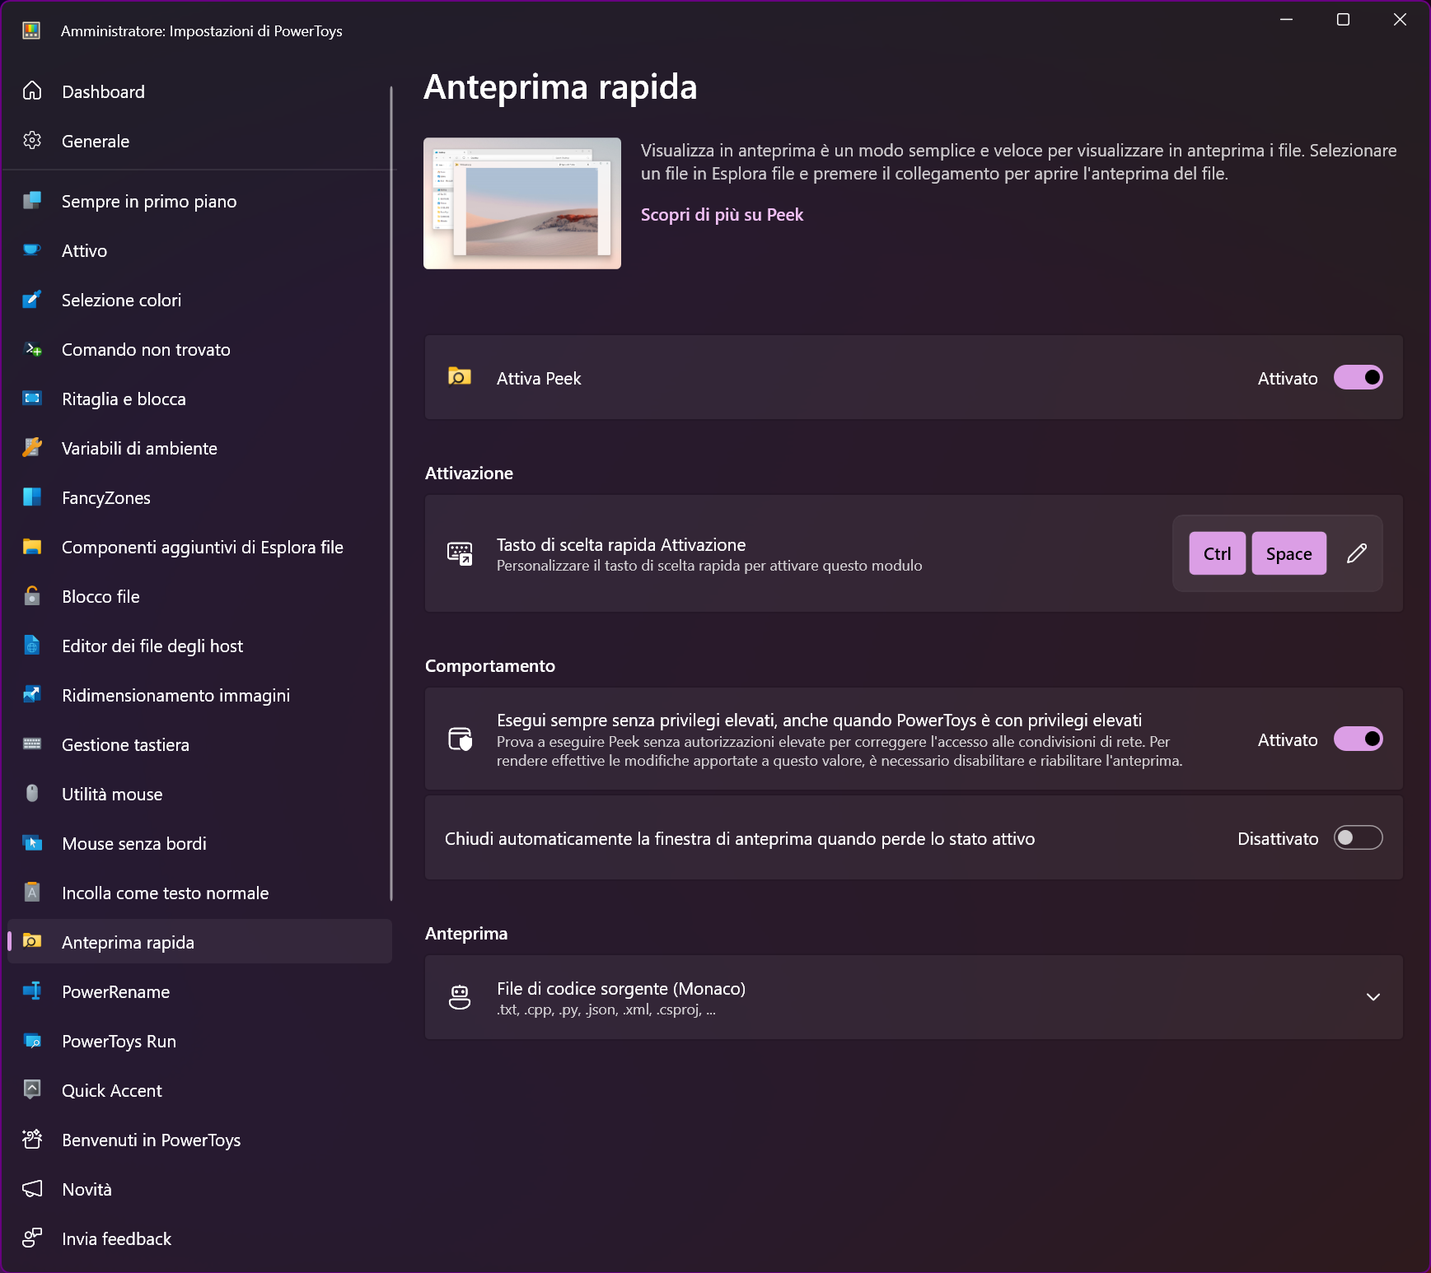Screen dimensions: 1431x1273
Task: Click the Quick Accent icon
Action: pyautogui.click(x=32, y=1090)
